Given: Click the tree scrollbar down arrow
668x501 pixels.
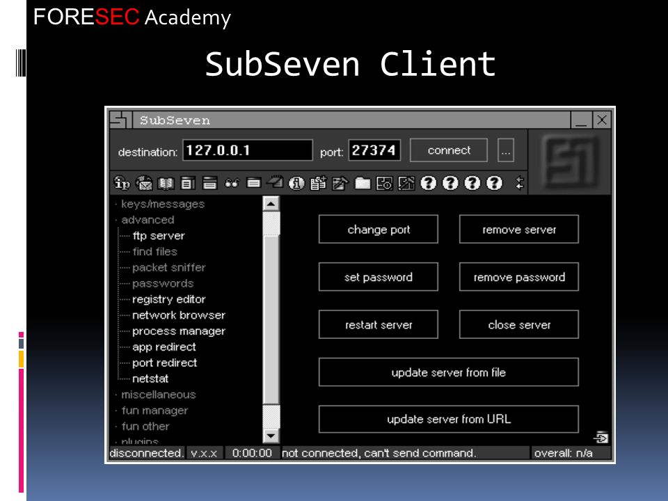Looking at the screenshot, I should pos(271,436).
